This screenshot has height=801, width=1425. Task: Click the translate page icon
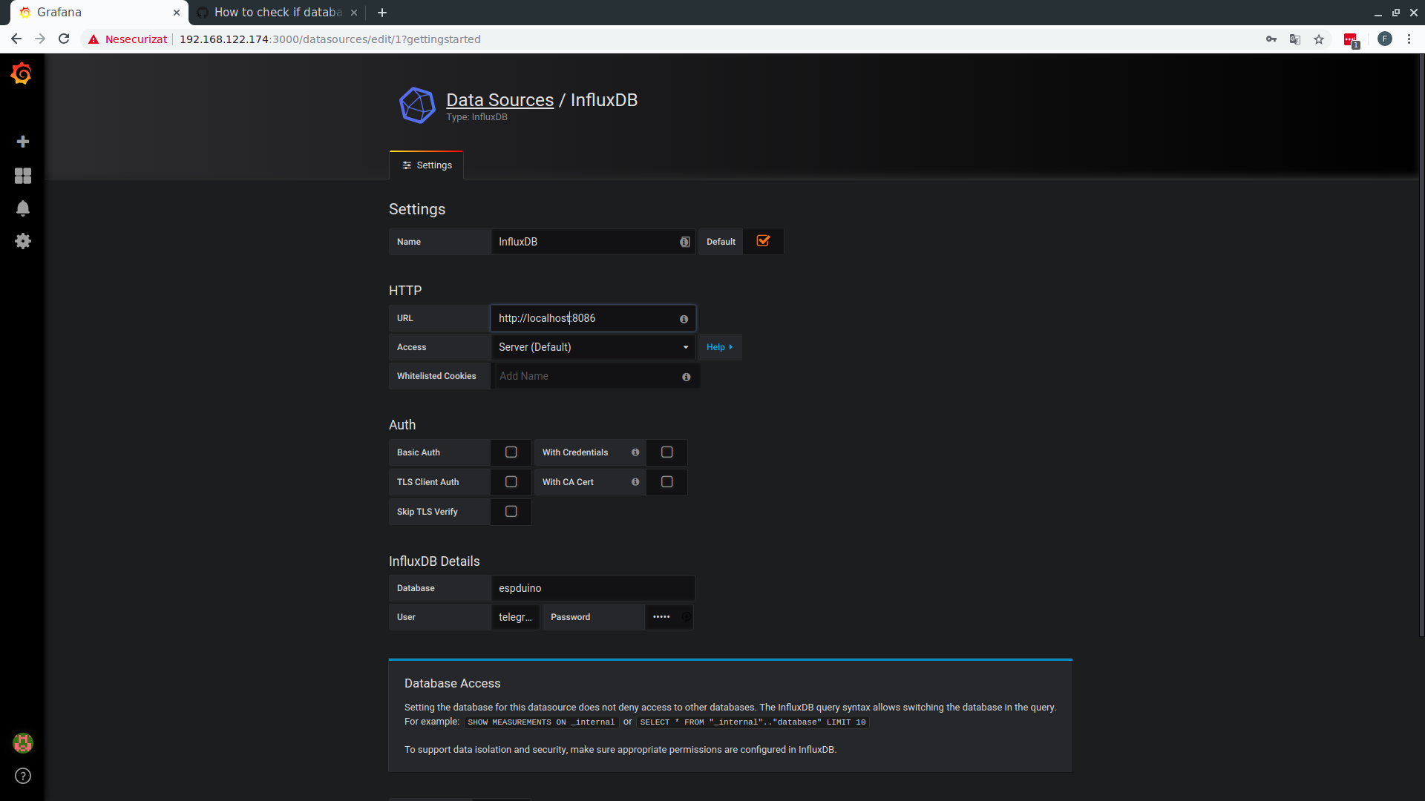(x=1295, y=39)
